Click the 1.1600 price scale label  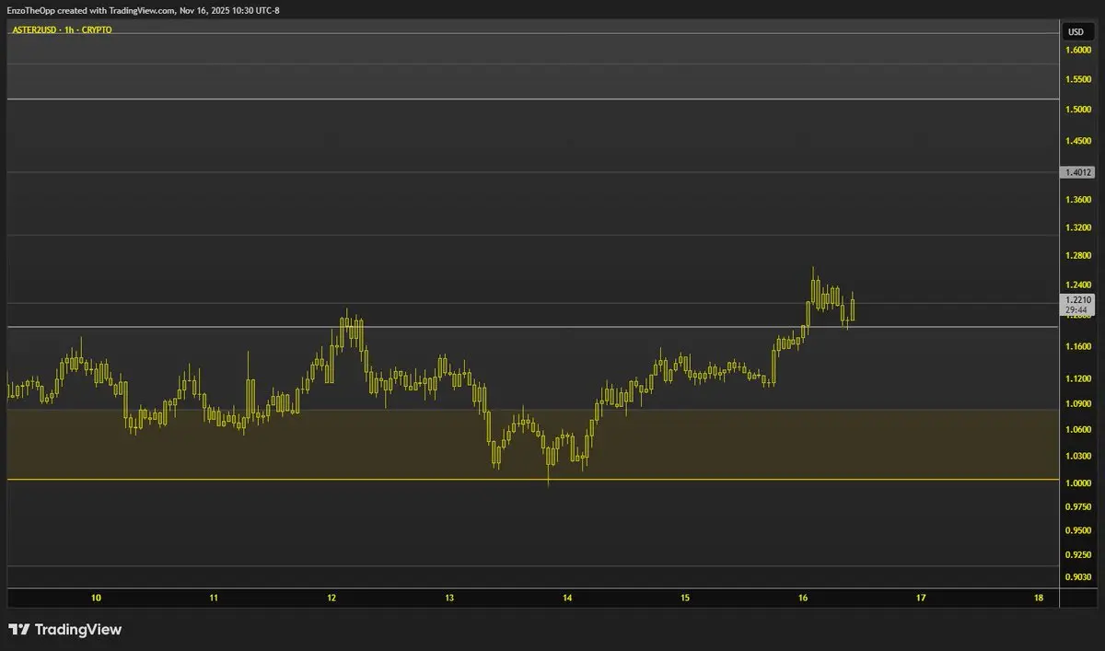(1078, 347)
